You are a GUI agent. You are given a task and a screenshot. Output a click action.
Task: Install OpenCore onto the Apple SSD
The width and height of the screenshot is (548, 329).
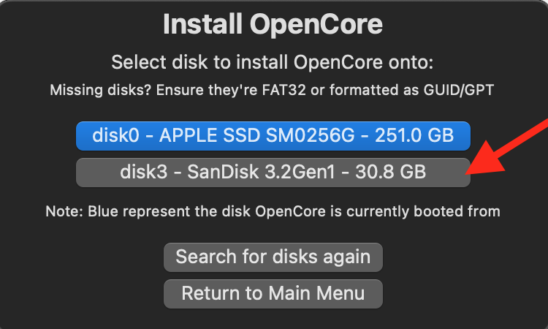pos(273,135)
